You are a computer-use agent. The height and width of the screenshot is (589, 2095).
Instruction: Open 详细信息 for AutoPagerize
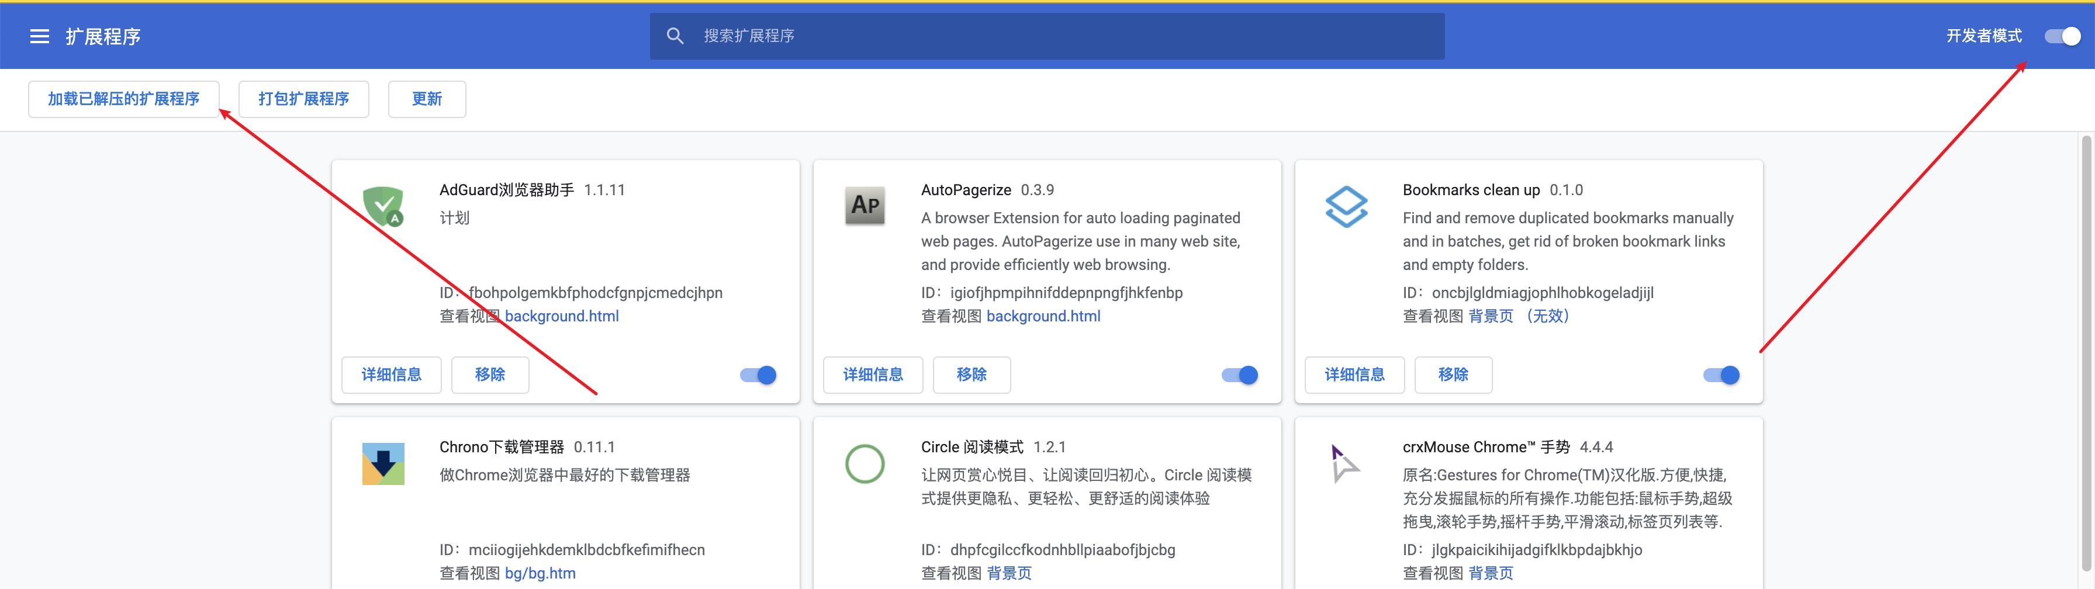(x=873, y=375)
